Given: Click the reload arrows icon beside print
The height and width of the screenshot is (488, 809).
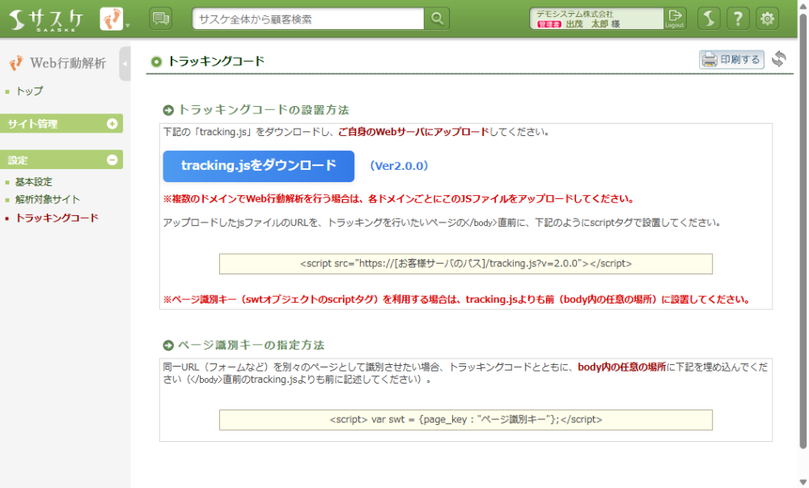Looking at the screenshot, I should click(778, 59).
